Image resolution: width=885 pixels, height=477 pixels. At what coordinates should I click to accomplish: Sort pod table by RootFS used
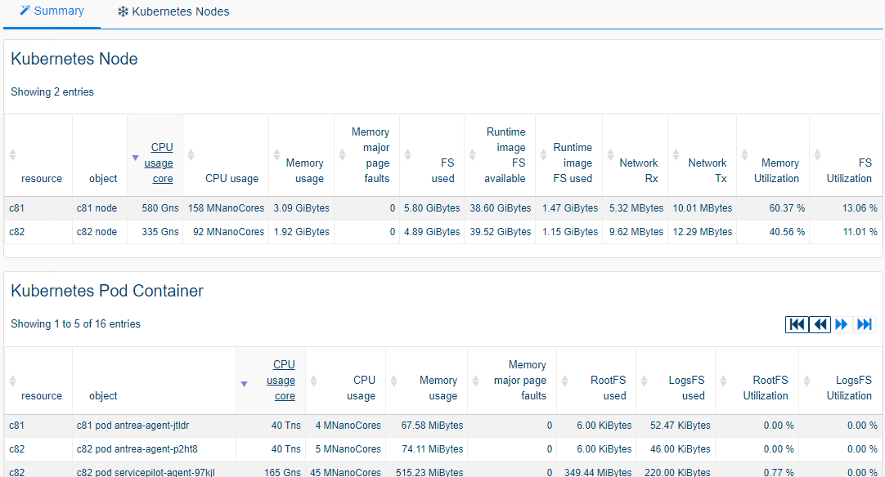coord(607,387)
